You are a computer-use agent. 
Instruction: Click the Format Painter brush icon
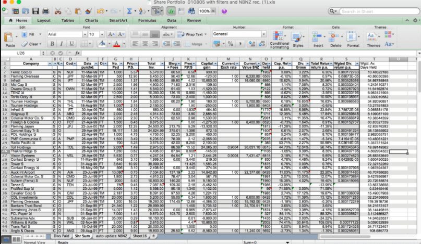click(88, 11)
